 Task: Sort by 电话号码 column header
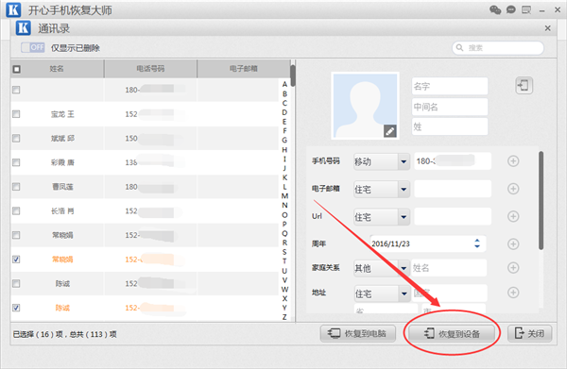[x=150, y=69]
